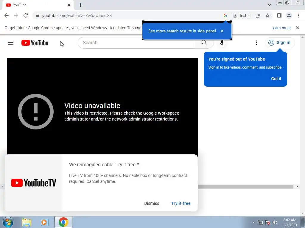Open Windows Explorer from taskbar
Screen dimensions: 305x228
[27, 222]
